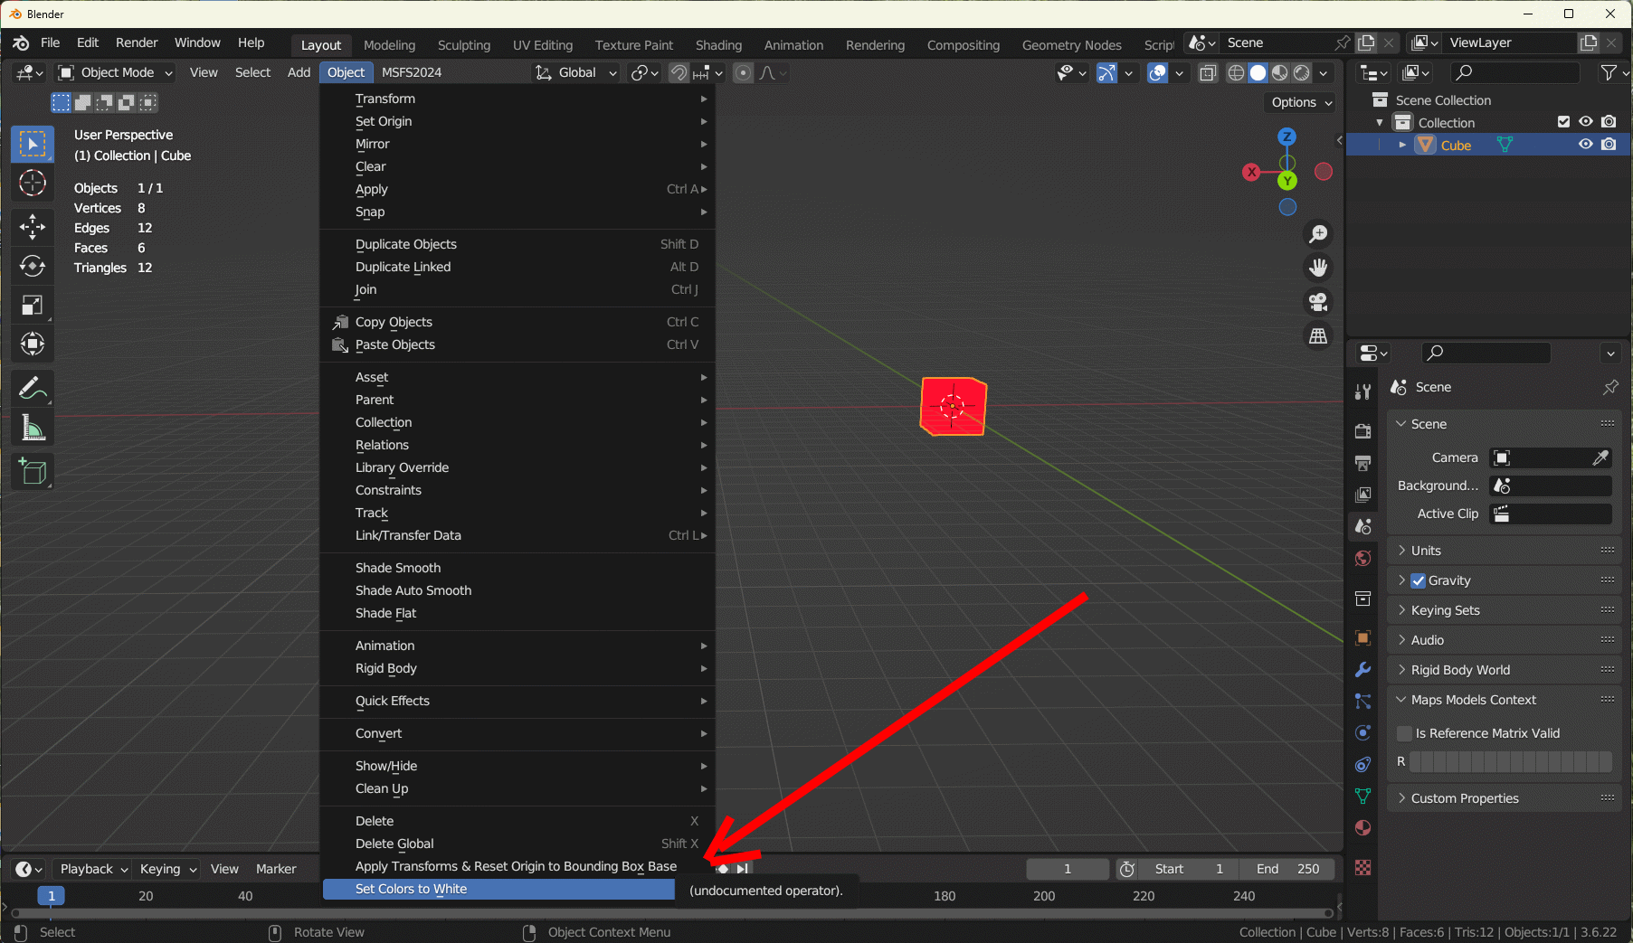Image resolution: width=1633 pixels, height=943 pixels.
Task: Select the Rotate tool
Action: [33, 266]
